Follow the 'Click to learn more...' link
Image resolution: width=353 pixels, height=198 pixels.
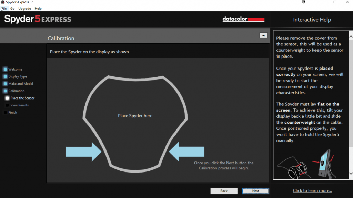[x=312, y=190]
